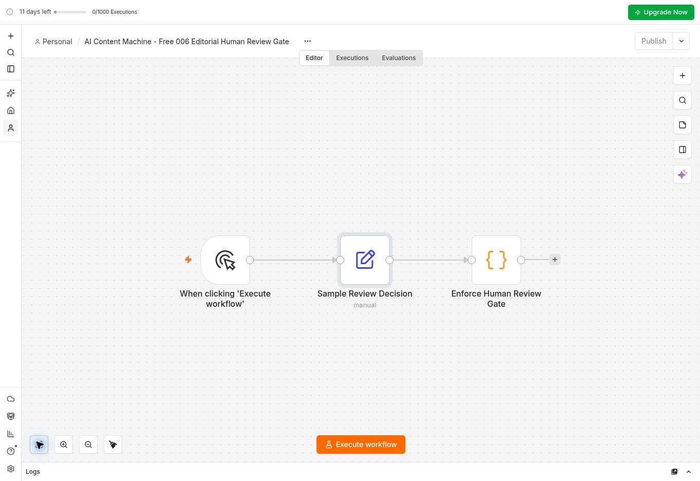This screenshot has height=481, width=700.
Task: Expand the Publish dropdown arrow
Action: pos(682,41)
